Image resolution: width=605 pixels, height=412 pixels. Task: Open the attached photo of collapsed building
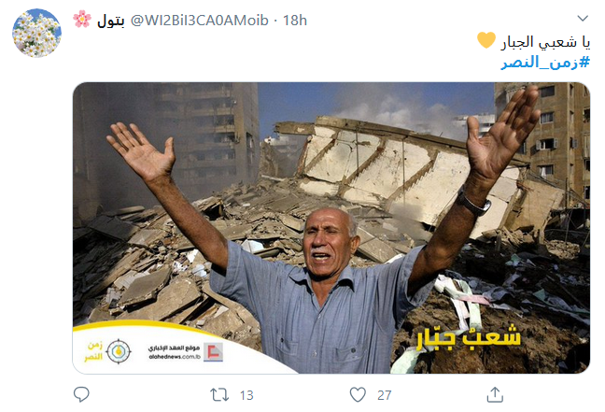pos(331,228)
